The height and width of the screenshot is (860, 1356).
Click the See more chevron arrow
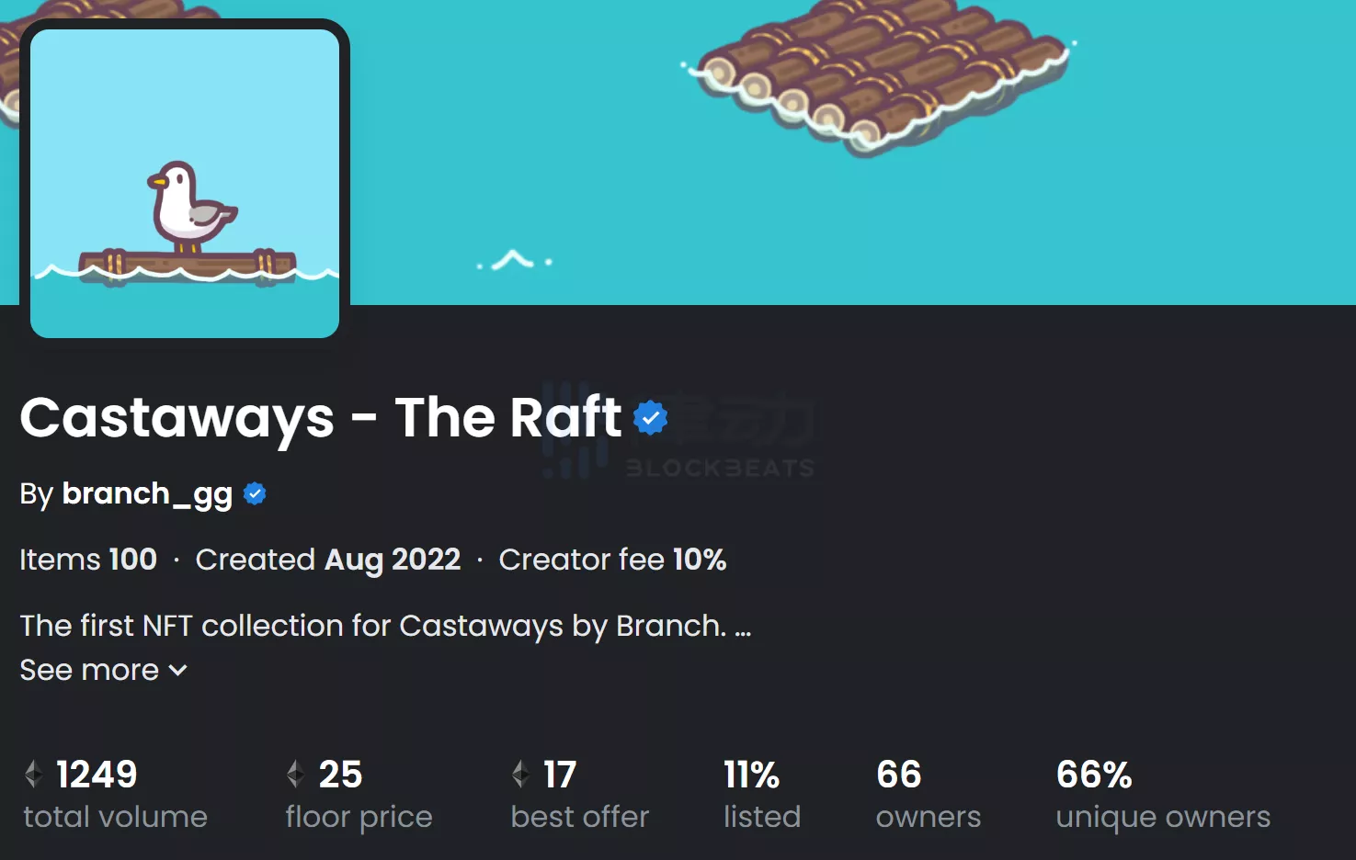tap(178, 671)
